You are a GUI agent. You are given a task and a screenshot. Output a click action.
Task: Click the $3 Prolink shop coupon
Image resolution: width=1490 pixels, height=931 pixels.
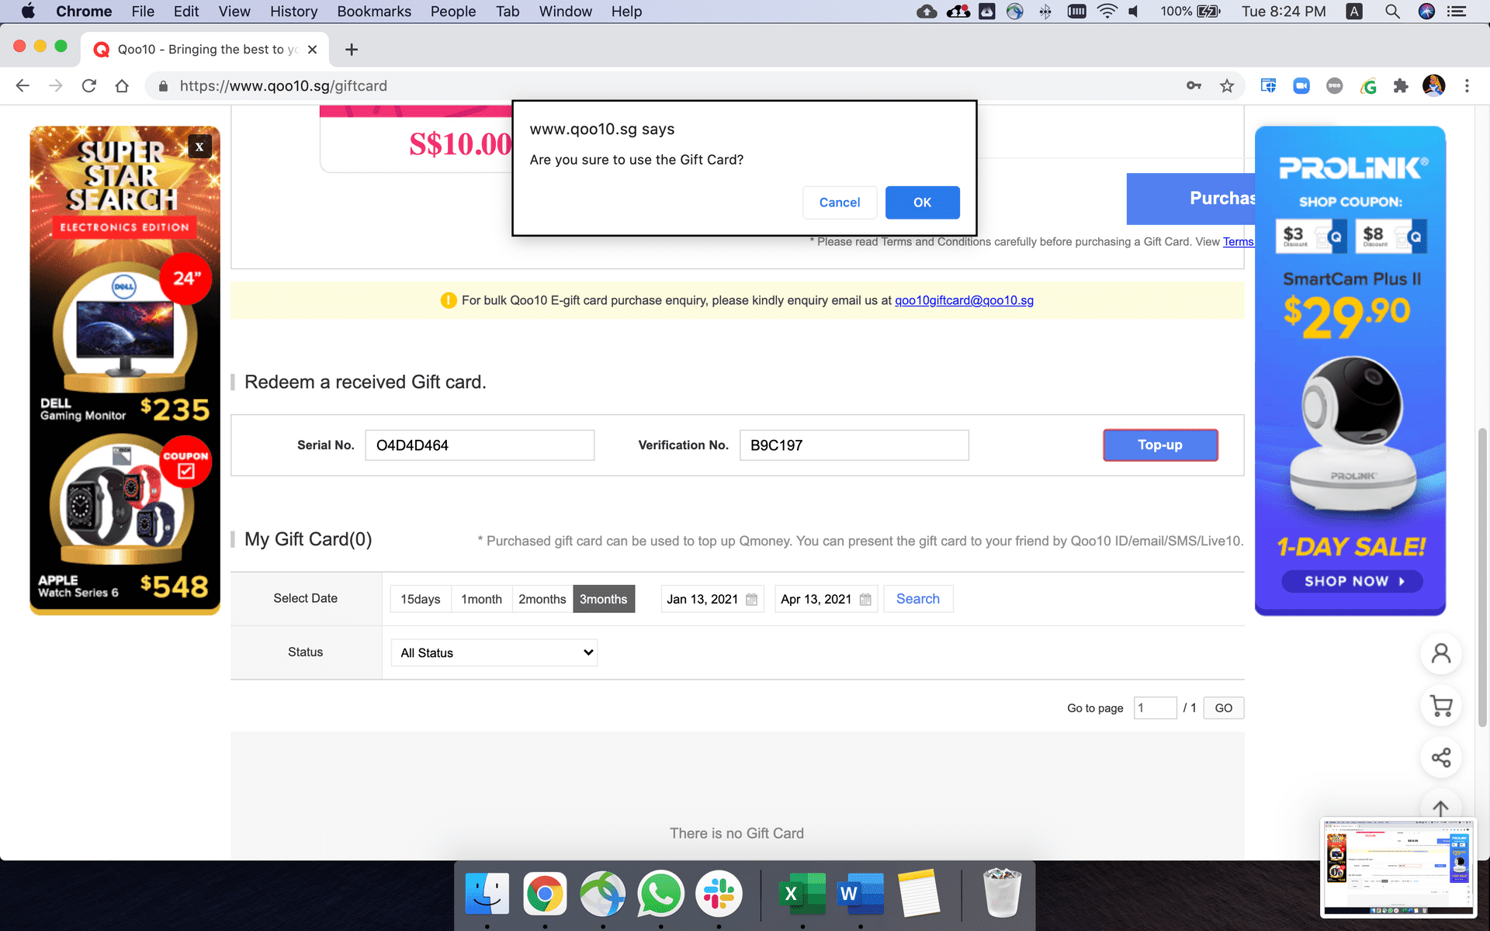click(1311, 235)
